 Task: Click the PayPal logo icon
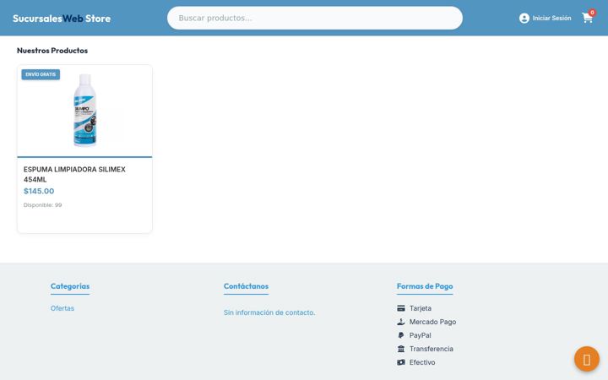click(401, 335)
